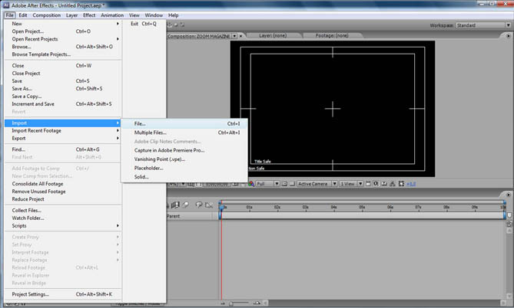Click File in the Import submenu
The image size is (514, 308).
(140, 123)
